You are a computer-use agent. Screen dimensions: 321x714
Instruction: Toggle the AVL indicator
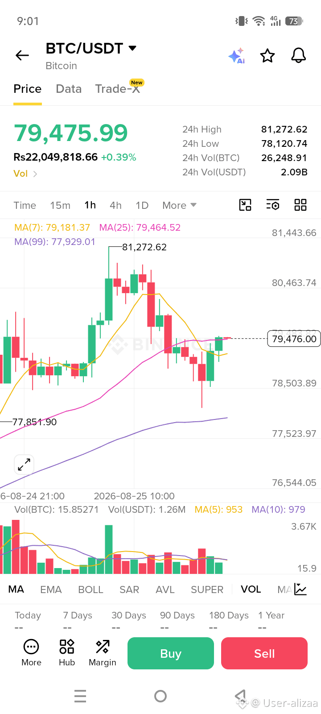[x=165, y=589]
